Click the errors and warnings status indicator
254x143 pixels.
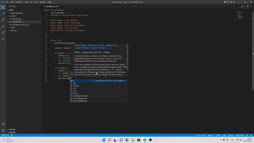pyautogui.click(x=5, y=135)
